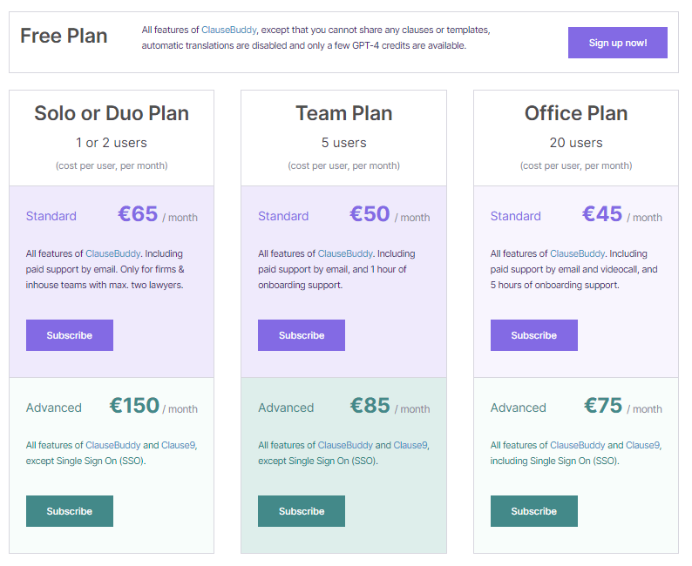Image resolution: width=692 pixels, height=566 pixels.
Task: Subscribe to Office Plan Standard tier
Action: point(533,335)
